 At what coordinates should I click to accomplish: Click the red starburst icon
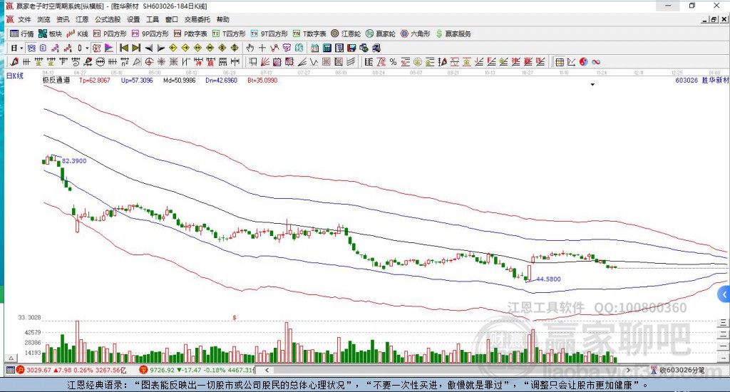coord(160,61)
